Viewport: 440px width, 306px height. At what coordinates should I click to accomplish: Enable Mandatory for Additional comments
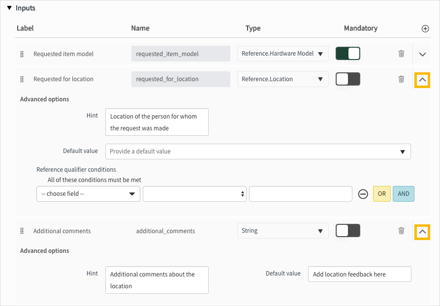point(348,230)
